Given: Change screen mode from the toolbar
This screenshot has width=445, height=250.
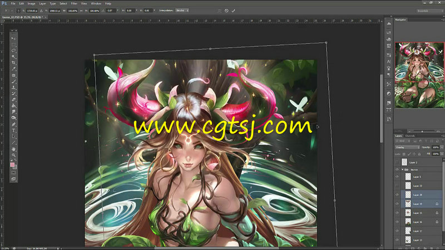Looking at the screenshot, I should (13, 179).
